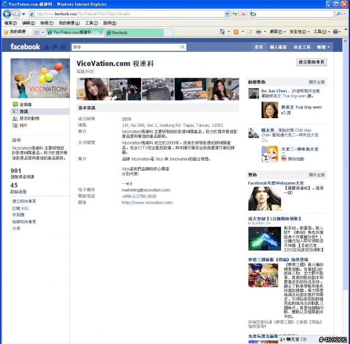This screenshot has height=344, width=350.
Task: Click the 讚 thumbs-up under Tsai Ing-wen
Action: [x=286, y=113]
